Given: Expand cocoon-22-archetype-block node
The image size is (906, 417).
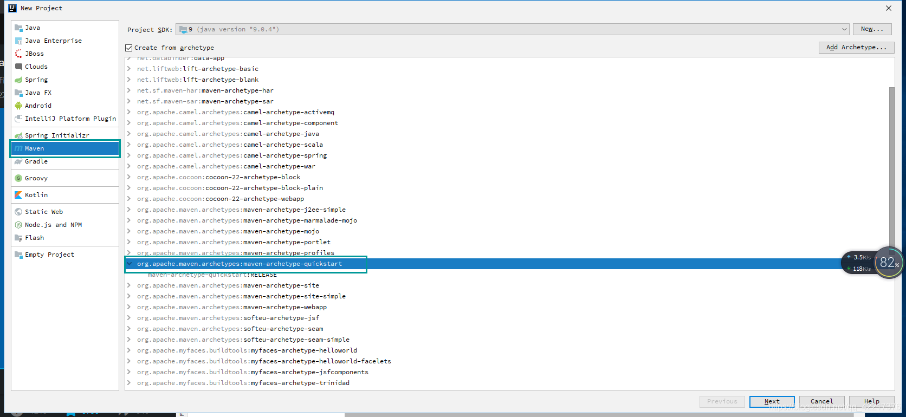Looking at the screenshot, I should (129, 177).
